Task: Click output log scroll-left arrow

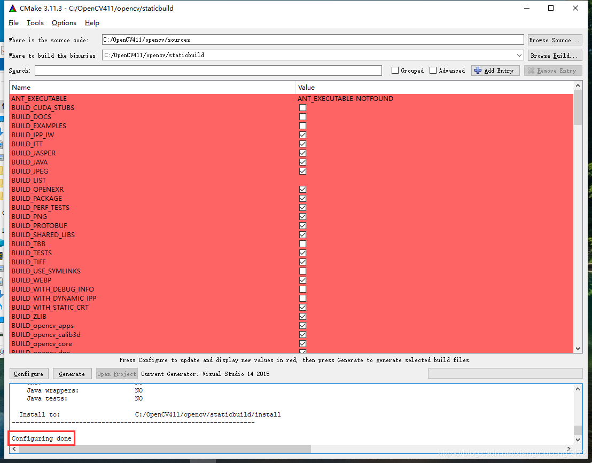Action: click(14, 449)
